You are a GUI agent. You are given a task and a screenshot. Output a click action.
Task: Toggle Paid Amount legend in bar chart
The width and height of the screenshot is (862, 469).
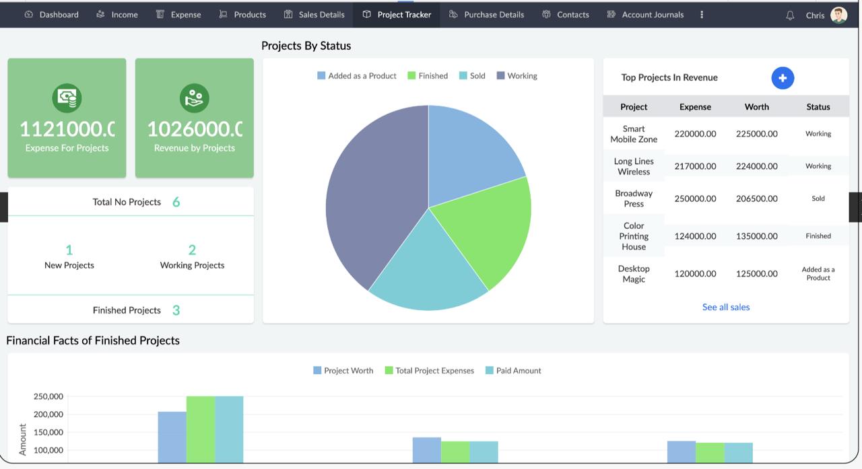point(512,371)
